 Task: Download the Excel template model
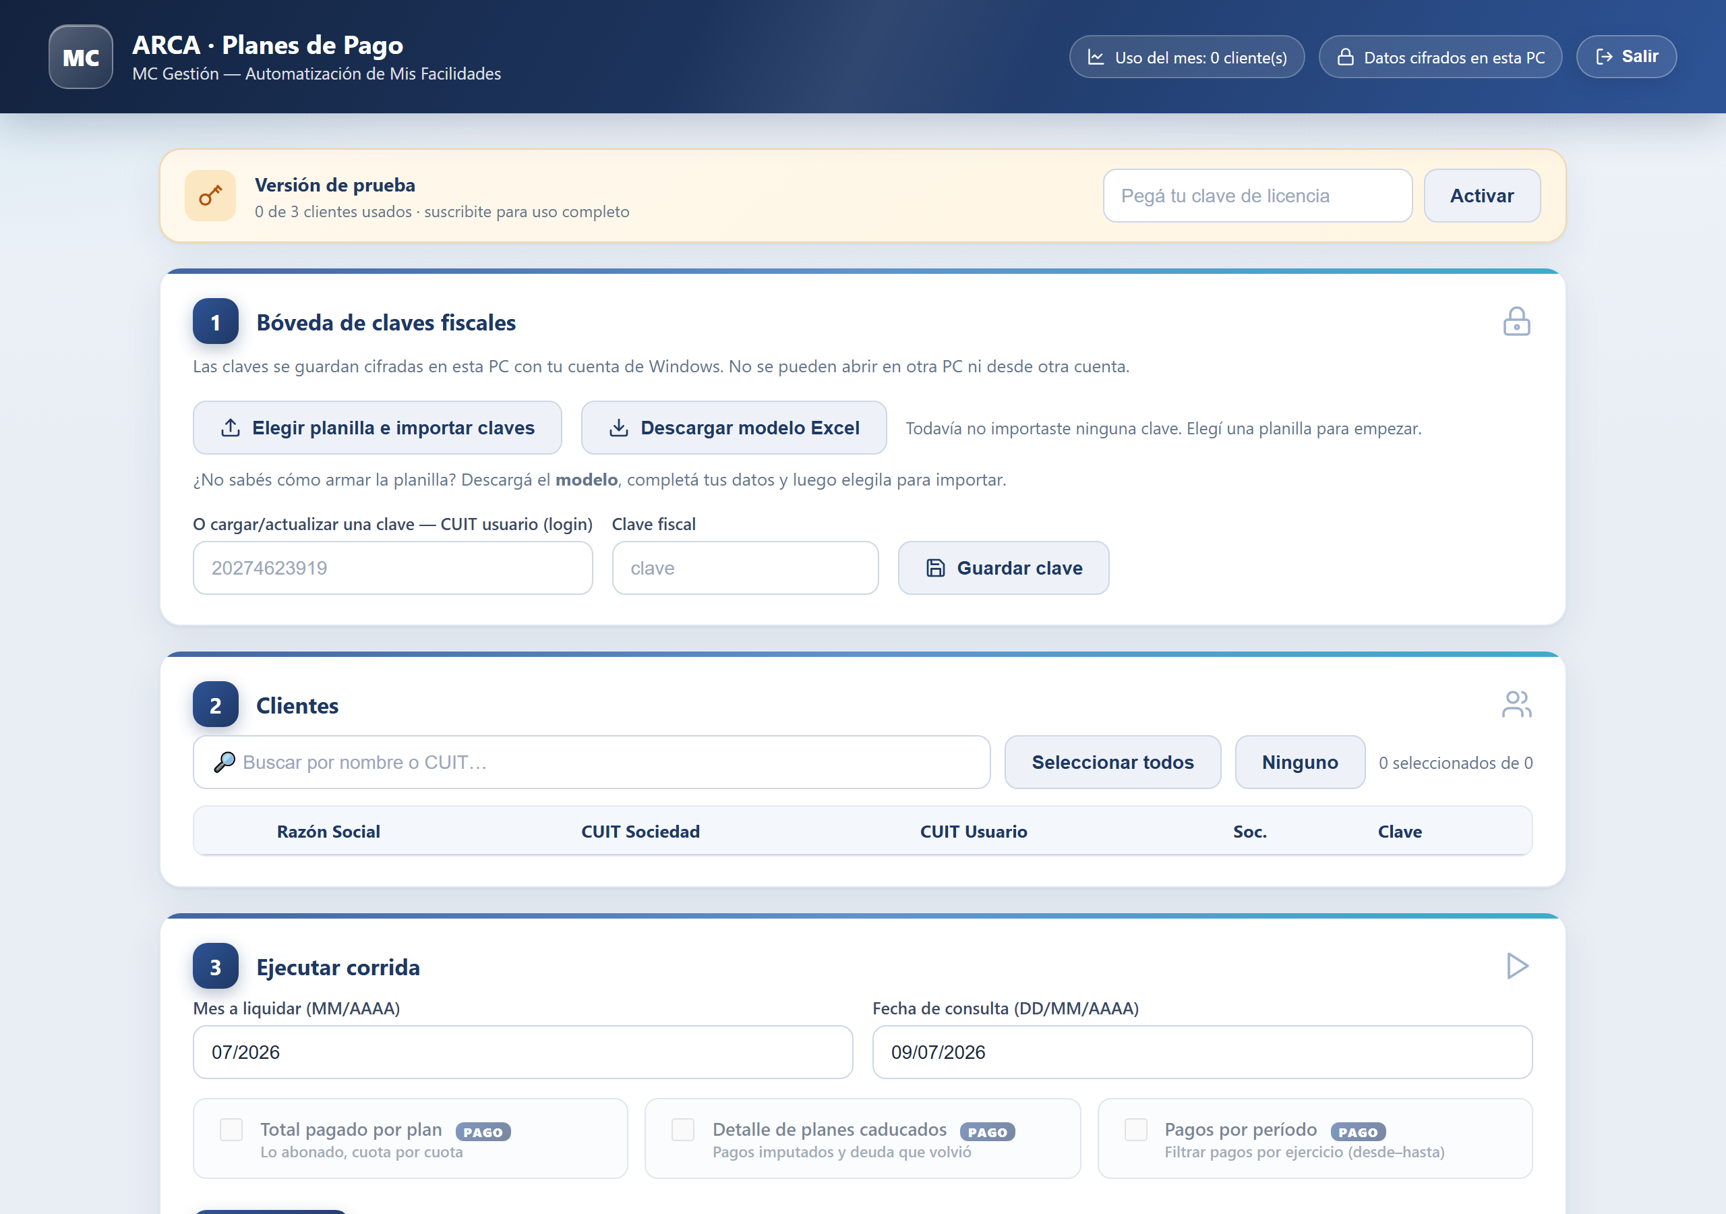coord(734,428)
